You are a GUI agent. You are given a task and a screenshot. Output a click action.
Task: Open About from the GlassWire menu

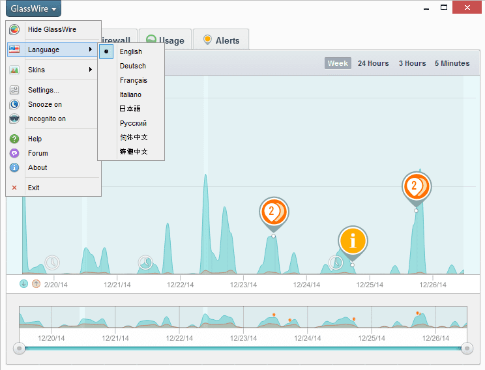tap(53, 167)
